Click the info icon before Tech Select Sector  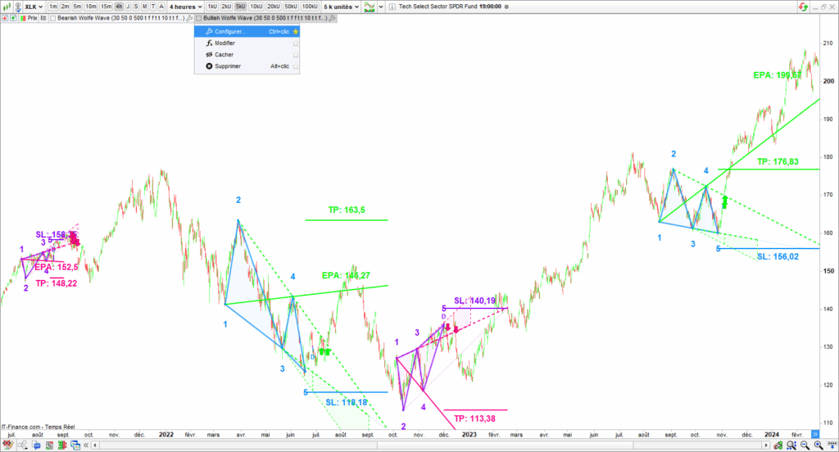tap(392, 6)
